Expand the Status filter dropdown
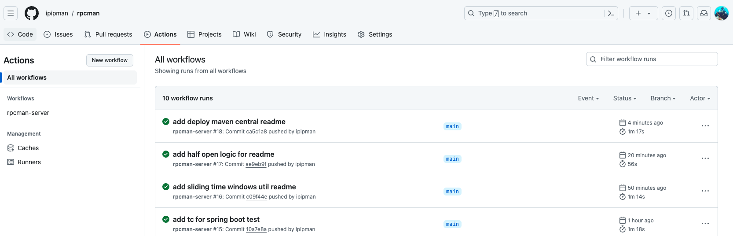 click(x=625, y=98)
